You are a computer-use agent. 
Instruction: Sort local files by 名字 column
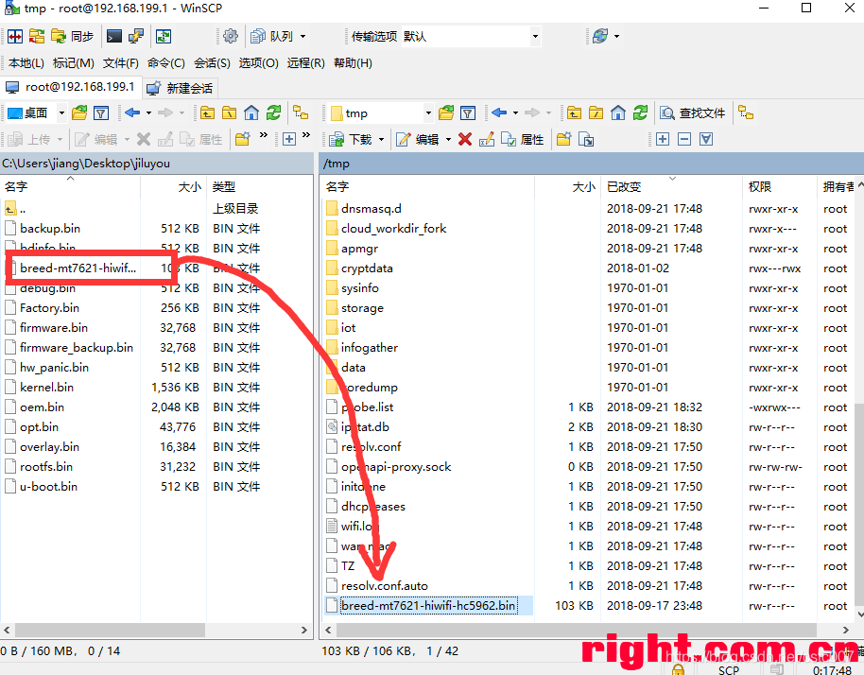click(71, 187)
